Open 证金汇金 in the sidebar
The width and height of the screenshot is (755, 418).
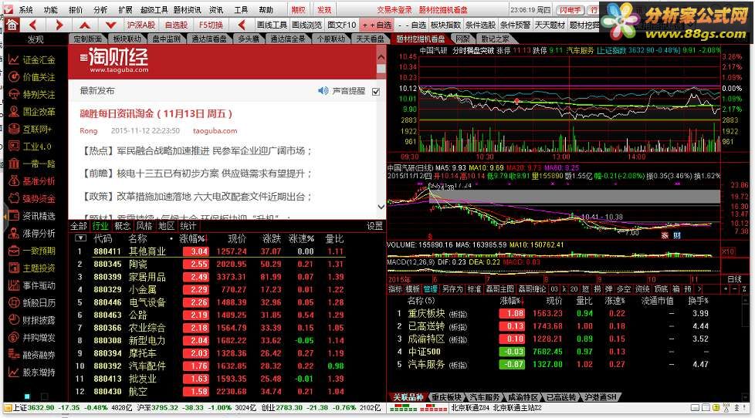click(32, 60)
